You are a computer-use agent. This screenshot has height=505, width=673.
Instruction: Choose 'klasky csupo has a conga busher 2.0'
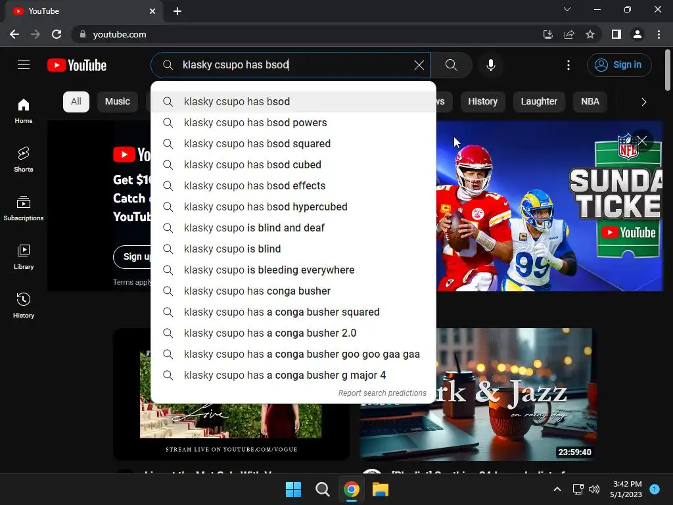point(294,333)
